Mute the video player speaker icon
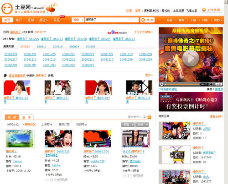This screenshot has width=228, height=184. point(212,84)
